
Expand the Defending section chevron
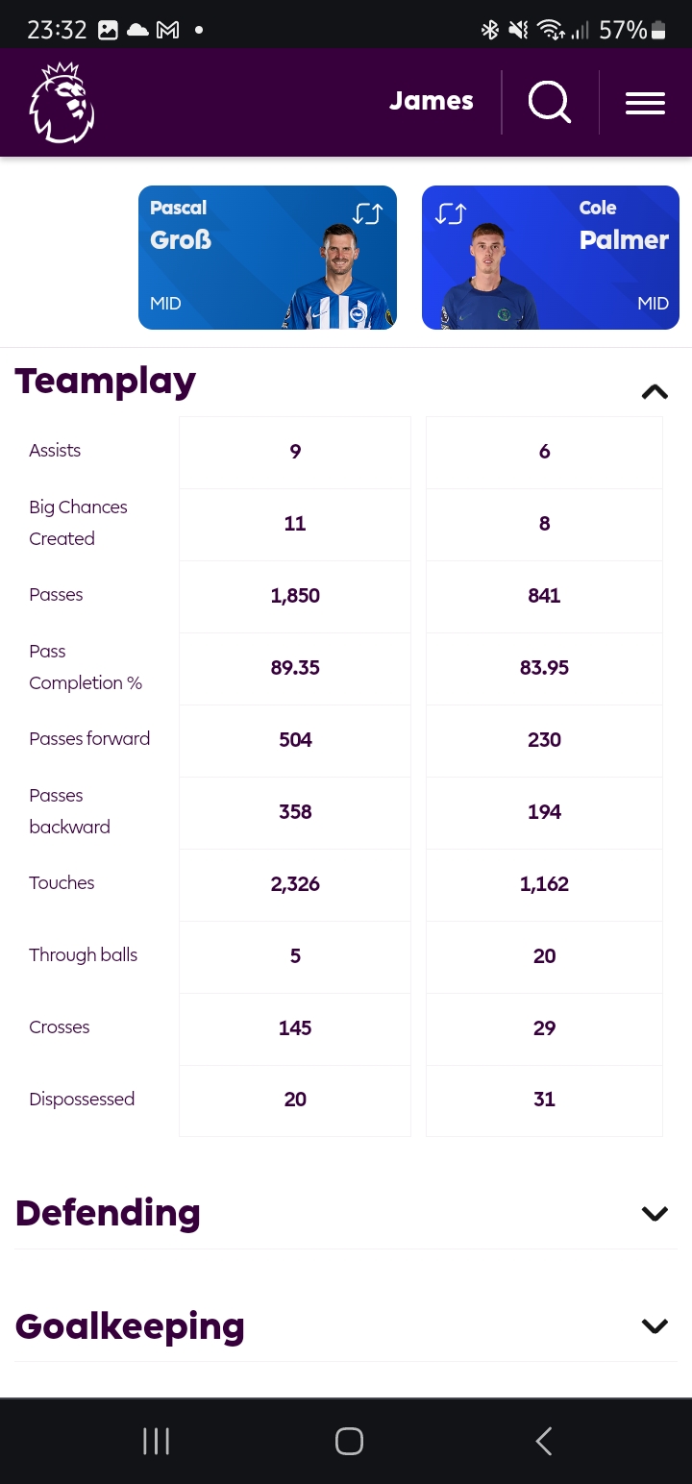coord(655,1213)
